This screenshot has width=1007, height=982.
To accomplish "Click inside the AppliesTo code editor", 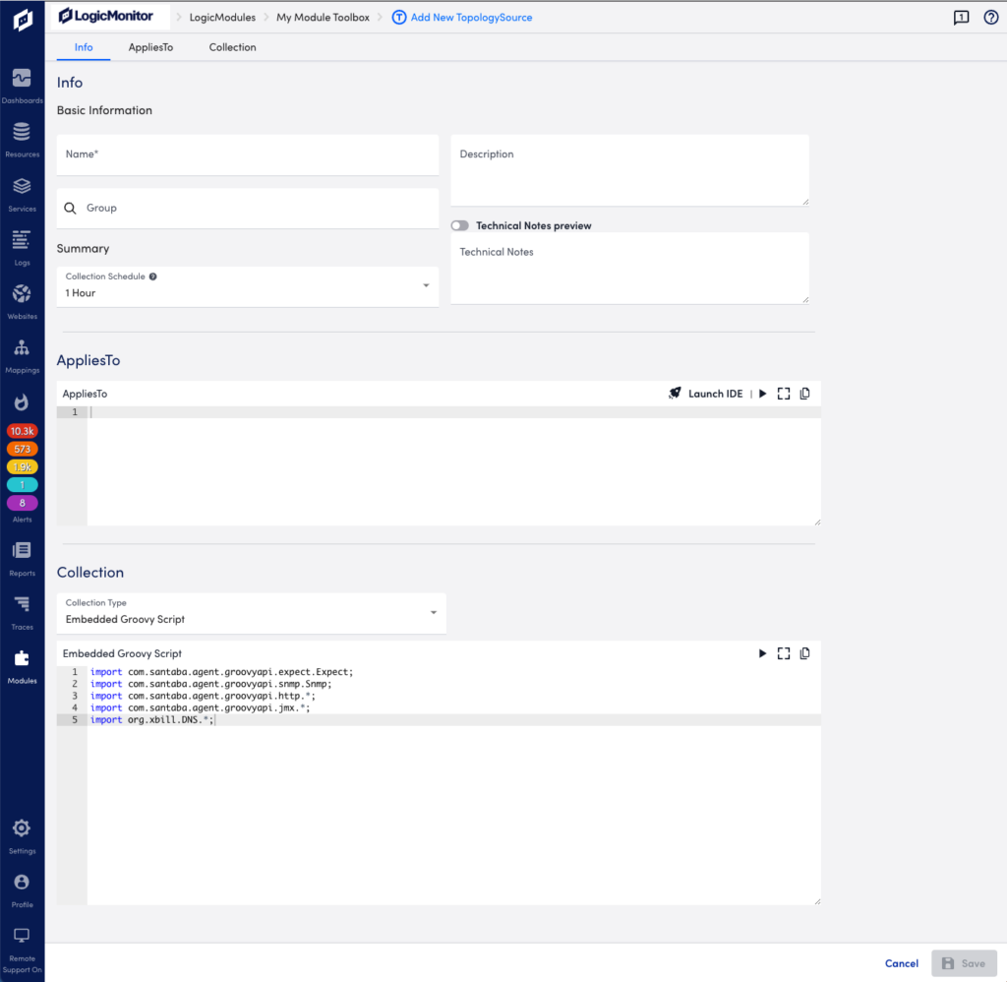I will pyautogui.click(x=453, y=467).
